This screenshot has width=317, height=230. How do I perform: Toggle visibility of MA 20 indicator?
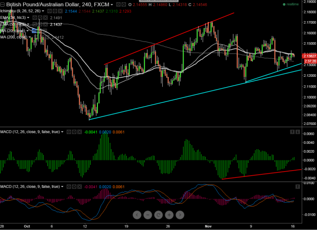[x=34, y=31]
